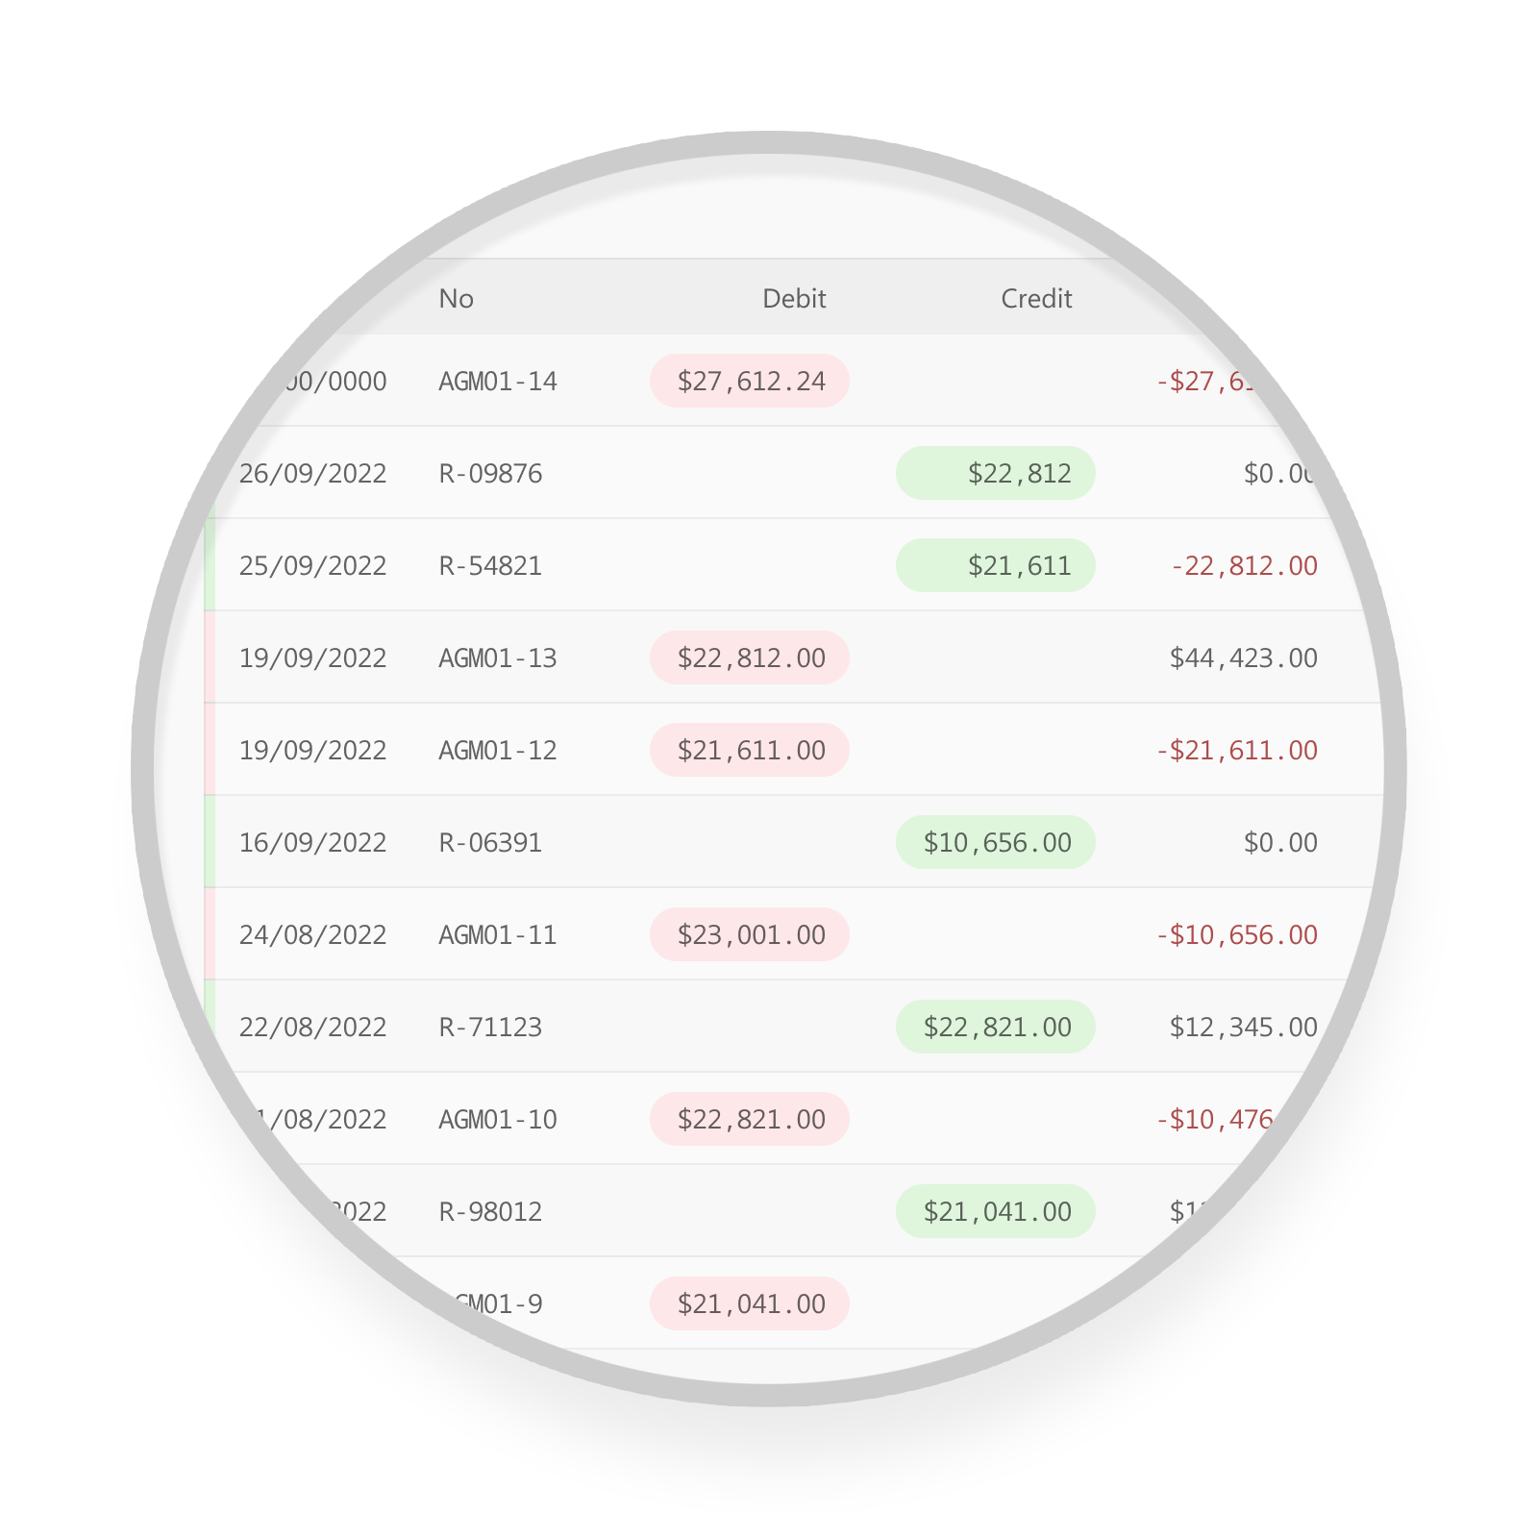Open receipt R-09876
The height and width of the screenshot is (1538, 1538).
click(x=490, y=474)
